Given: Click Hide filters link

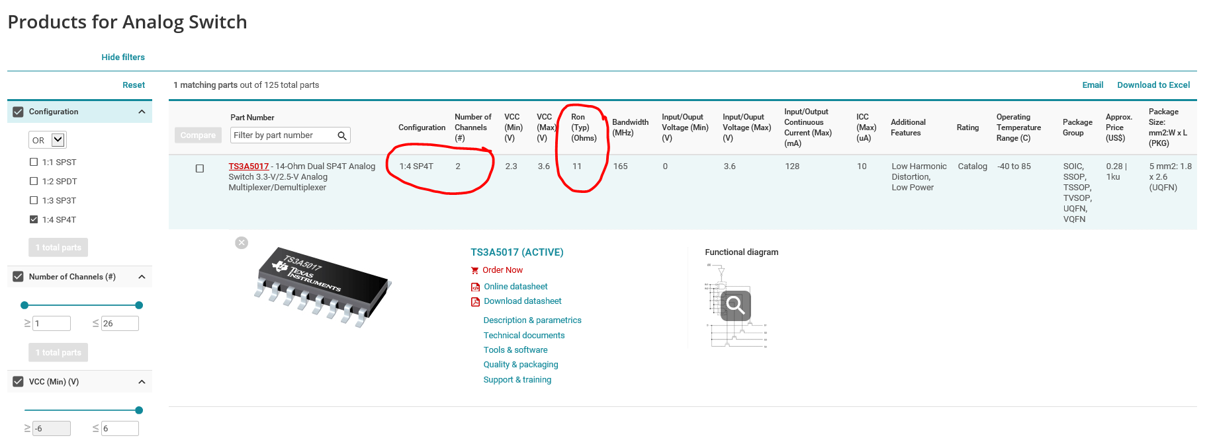Looking at the screenshot, I should 123,57.
